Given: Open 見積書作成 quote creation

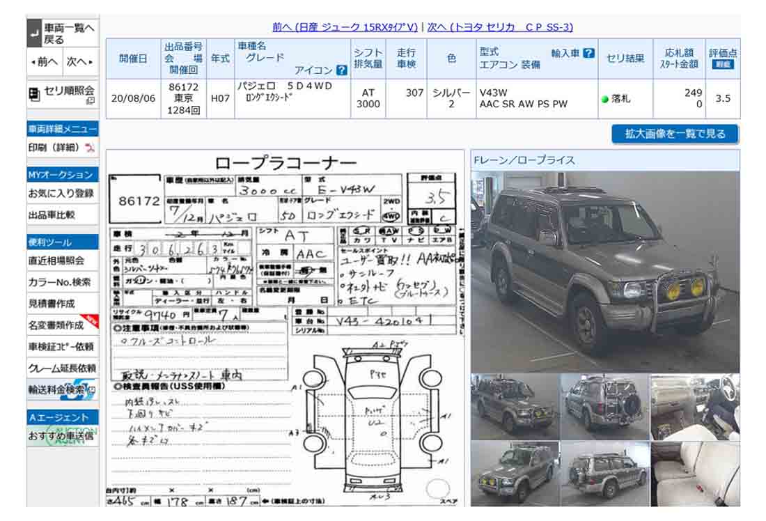Looking at the screenshot, I should pos(63,304).
